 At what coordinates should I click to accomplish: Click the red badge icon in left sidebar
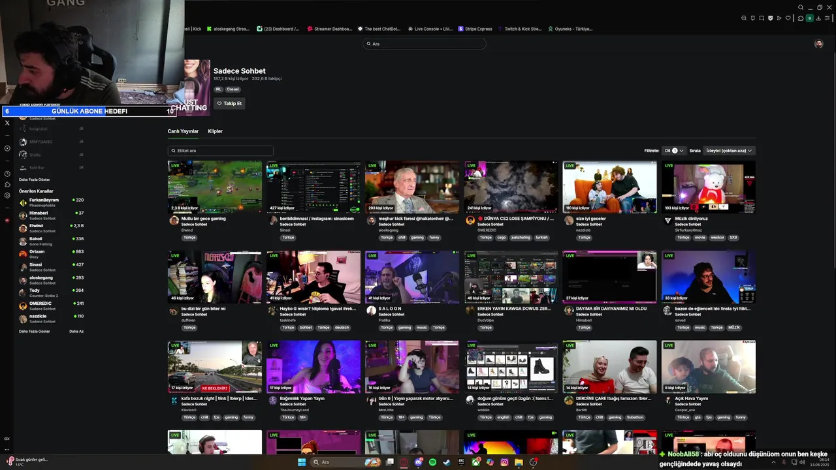7,221
